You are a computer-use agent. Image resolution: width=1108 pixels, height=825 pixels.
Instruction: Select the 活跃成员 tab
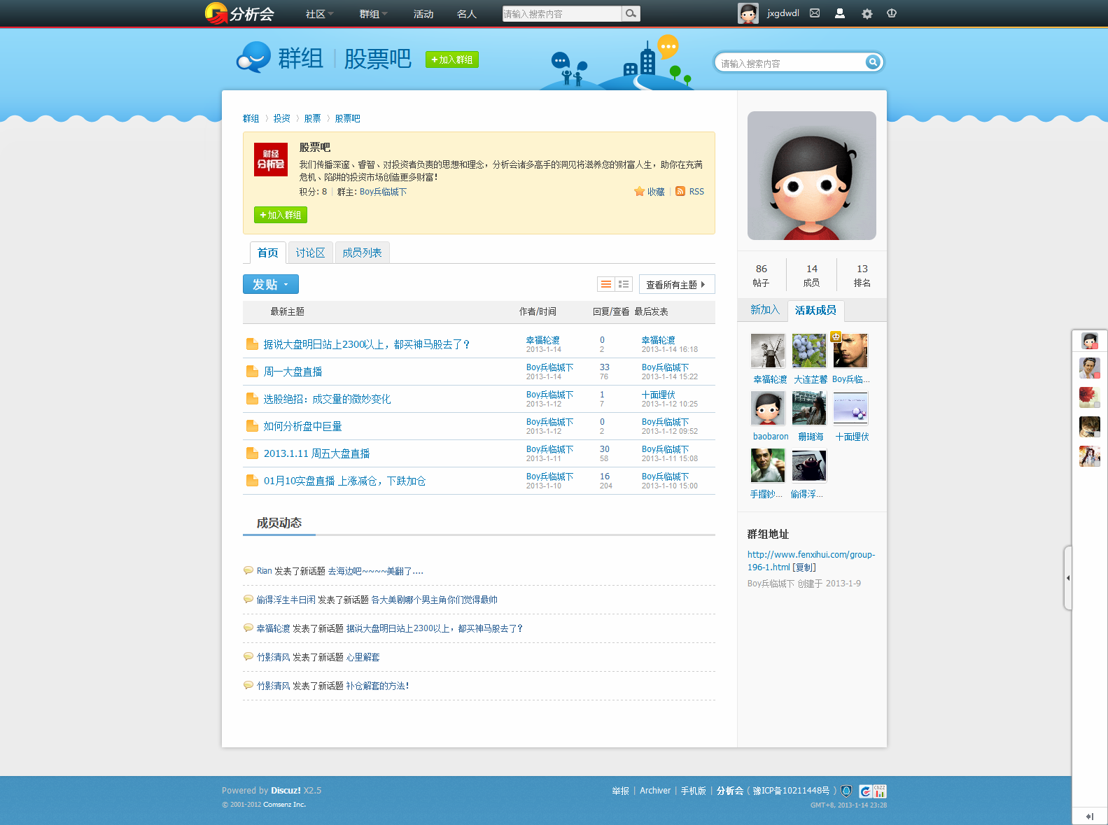point(816,310)
